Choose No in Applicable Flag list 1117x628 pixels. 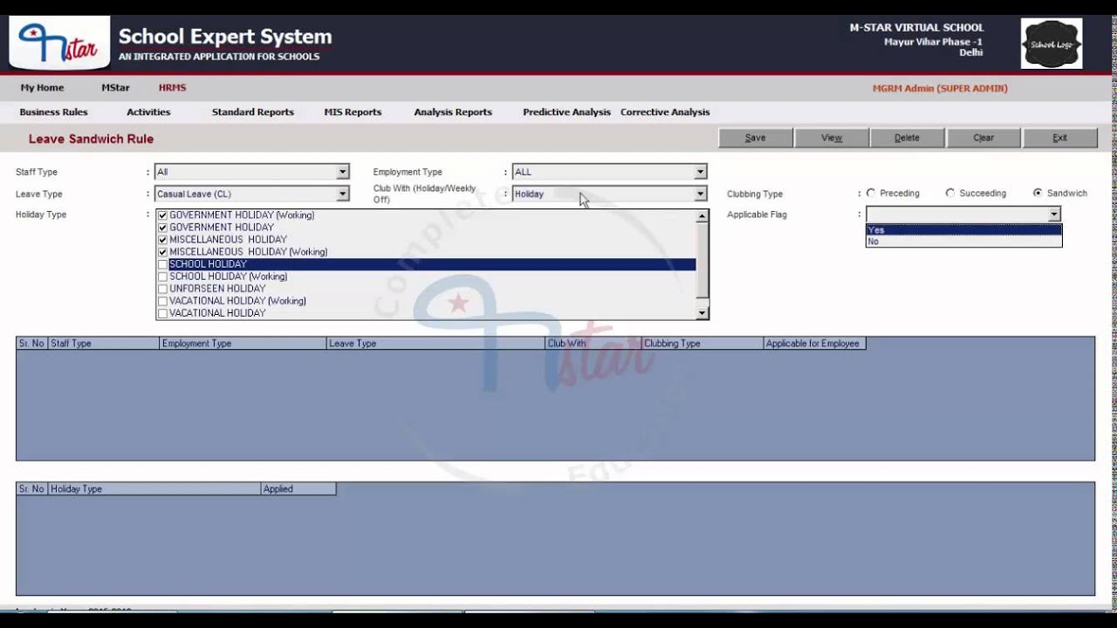tap(963, 242)
